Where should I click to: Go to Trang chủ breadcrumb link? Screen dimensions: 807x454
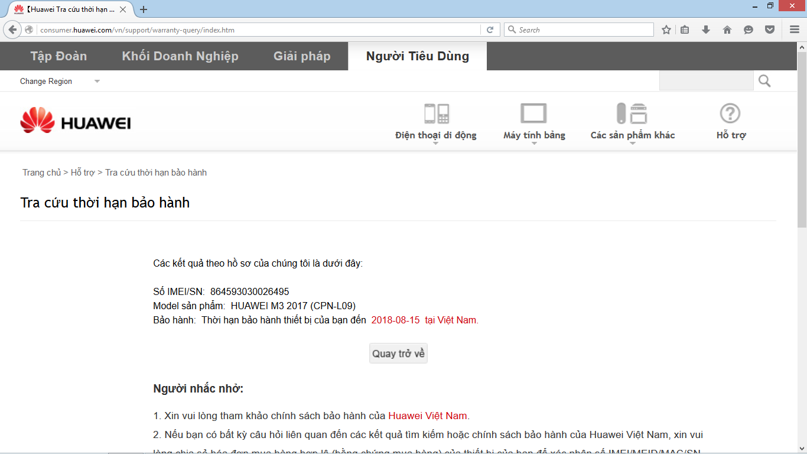point(41,173)
